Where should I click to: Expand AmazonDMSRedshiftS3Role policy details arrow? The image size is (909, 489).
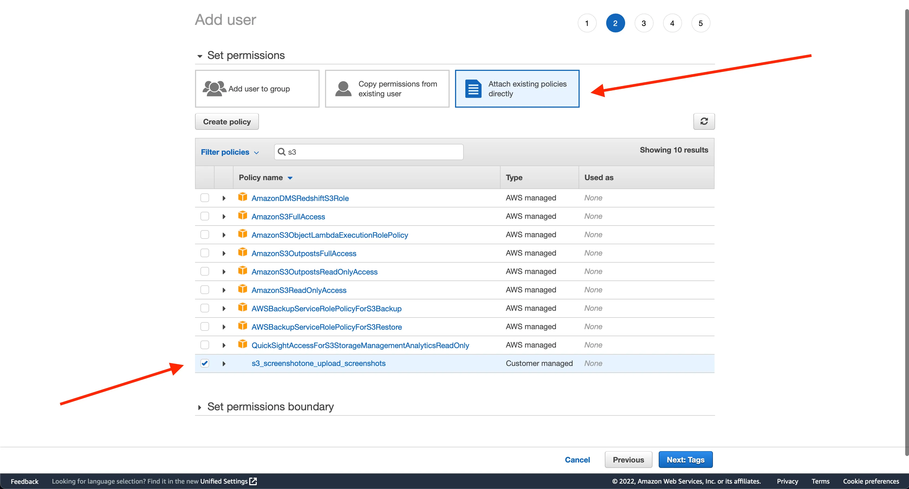click(x=224, y=198)
